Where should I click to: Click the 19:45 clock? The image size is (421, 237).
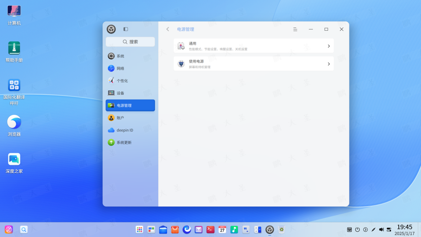click(x=404, y=227)
